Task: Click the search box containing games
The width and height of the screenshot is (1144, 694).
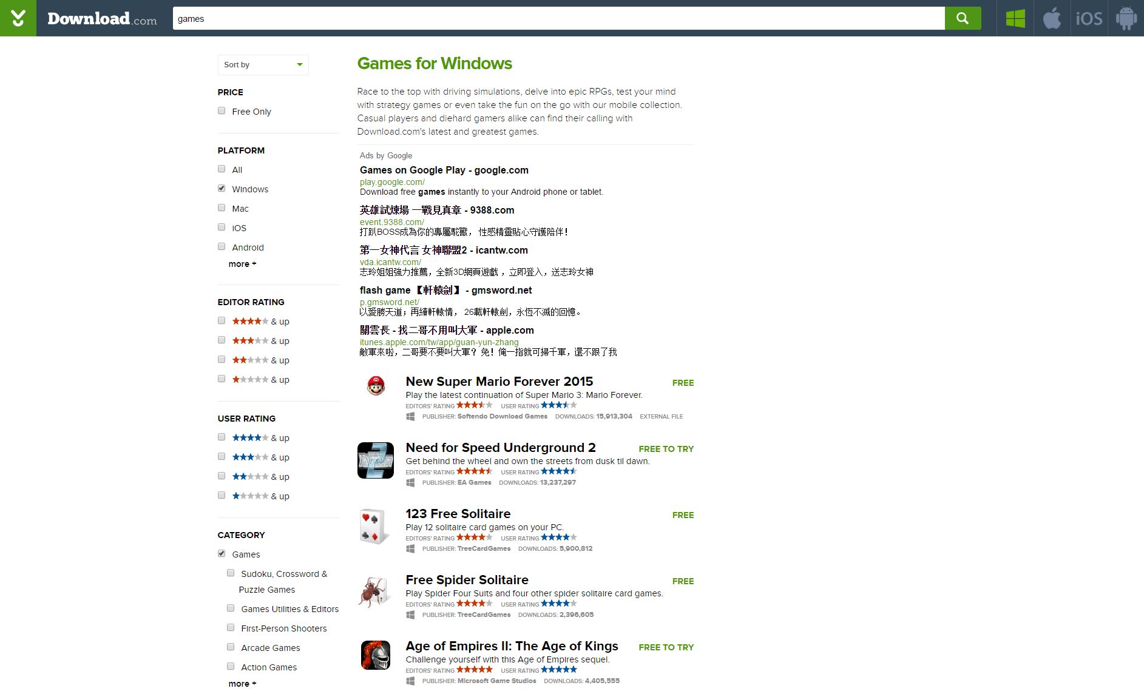Action: tap(558, 18)
